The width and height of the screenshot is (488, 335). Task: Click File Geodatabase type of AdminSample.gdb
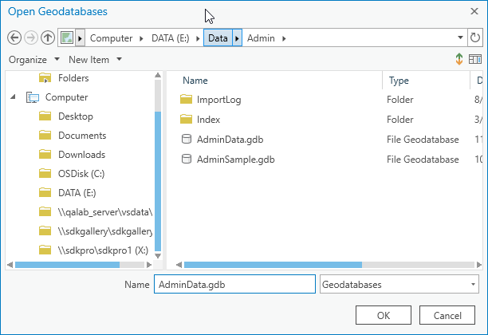[x=423, y=159]
